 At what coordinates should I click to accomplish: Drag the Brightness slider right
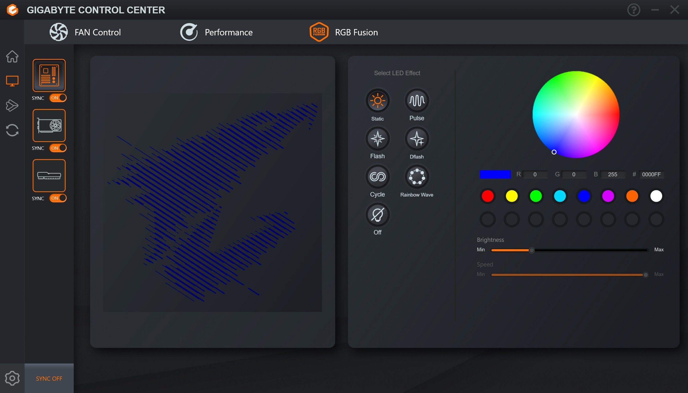point(532,250)
